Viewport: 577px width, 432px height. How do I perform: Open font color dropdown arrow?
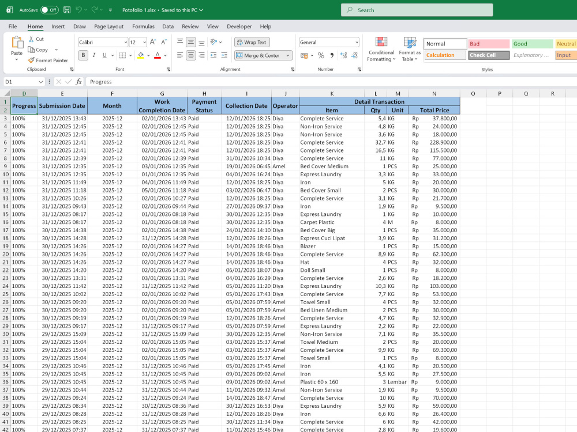click(165, 55)
